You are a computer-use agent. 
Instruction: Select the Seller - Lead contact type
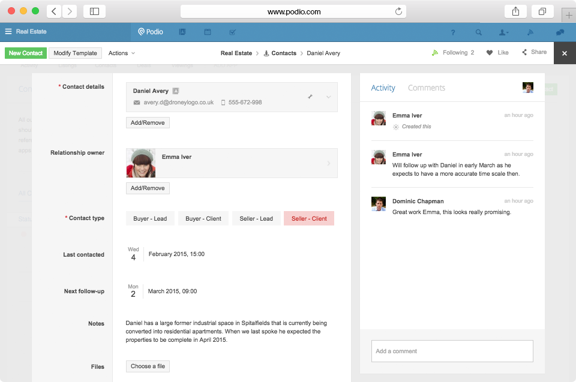[256, 219]
